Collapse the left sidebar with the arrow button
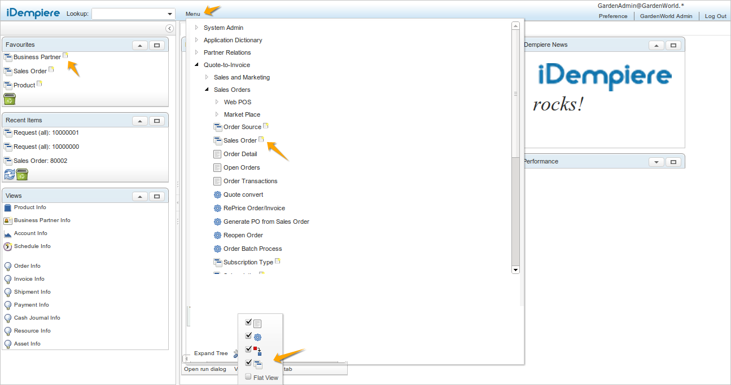Screen dimensions: 731x385 [x=169, y=28]
